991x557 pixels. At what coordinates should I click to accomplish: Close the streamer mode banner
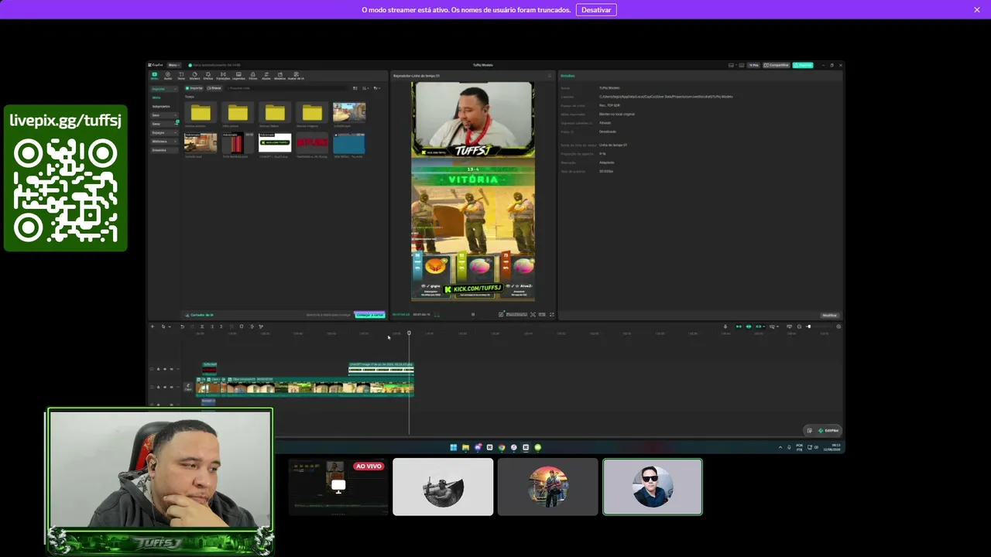977,9
